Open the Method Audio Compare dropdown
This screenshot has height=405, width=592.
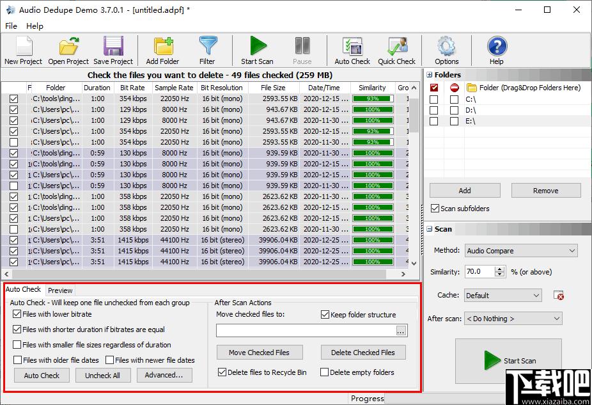tap(521, 251)
